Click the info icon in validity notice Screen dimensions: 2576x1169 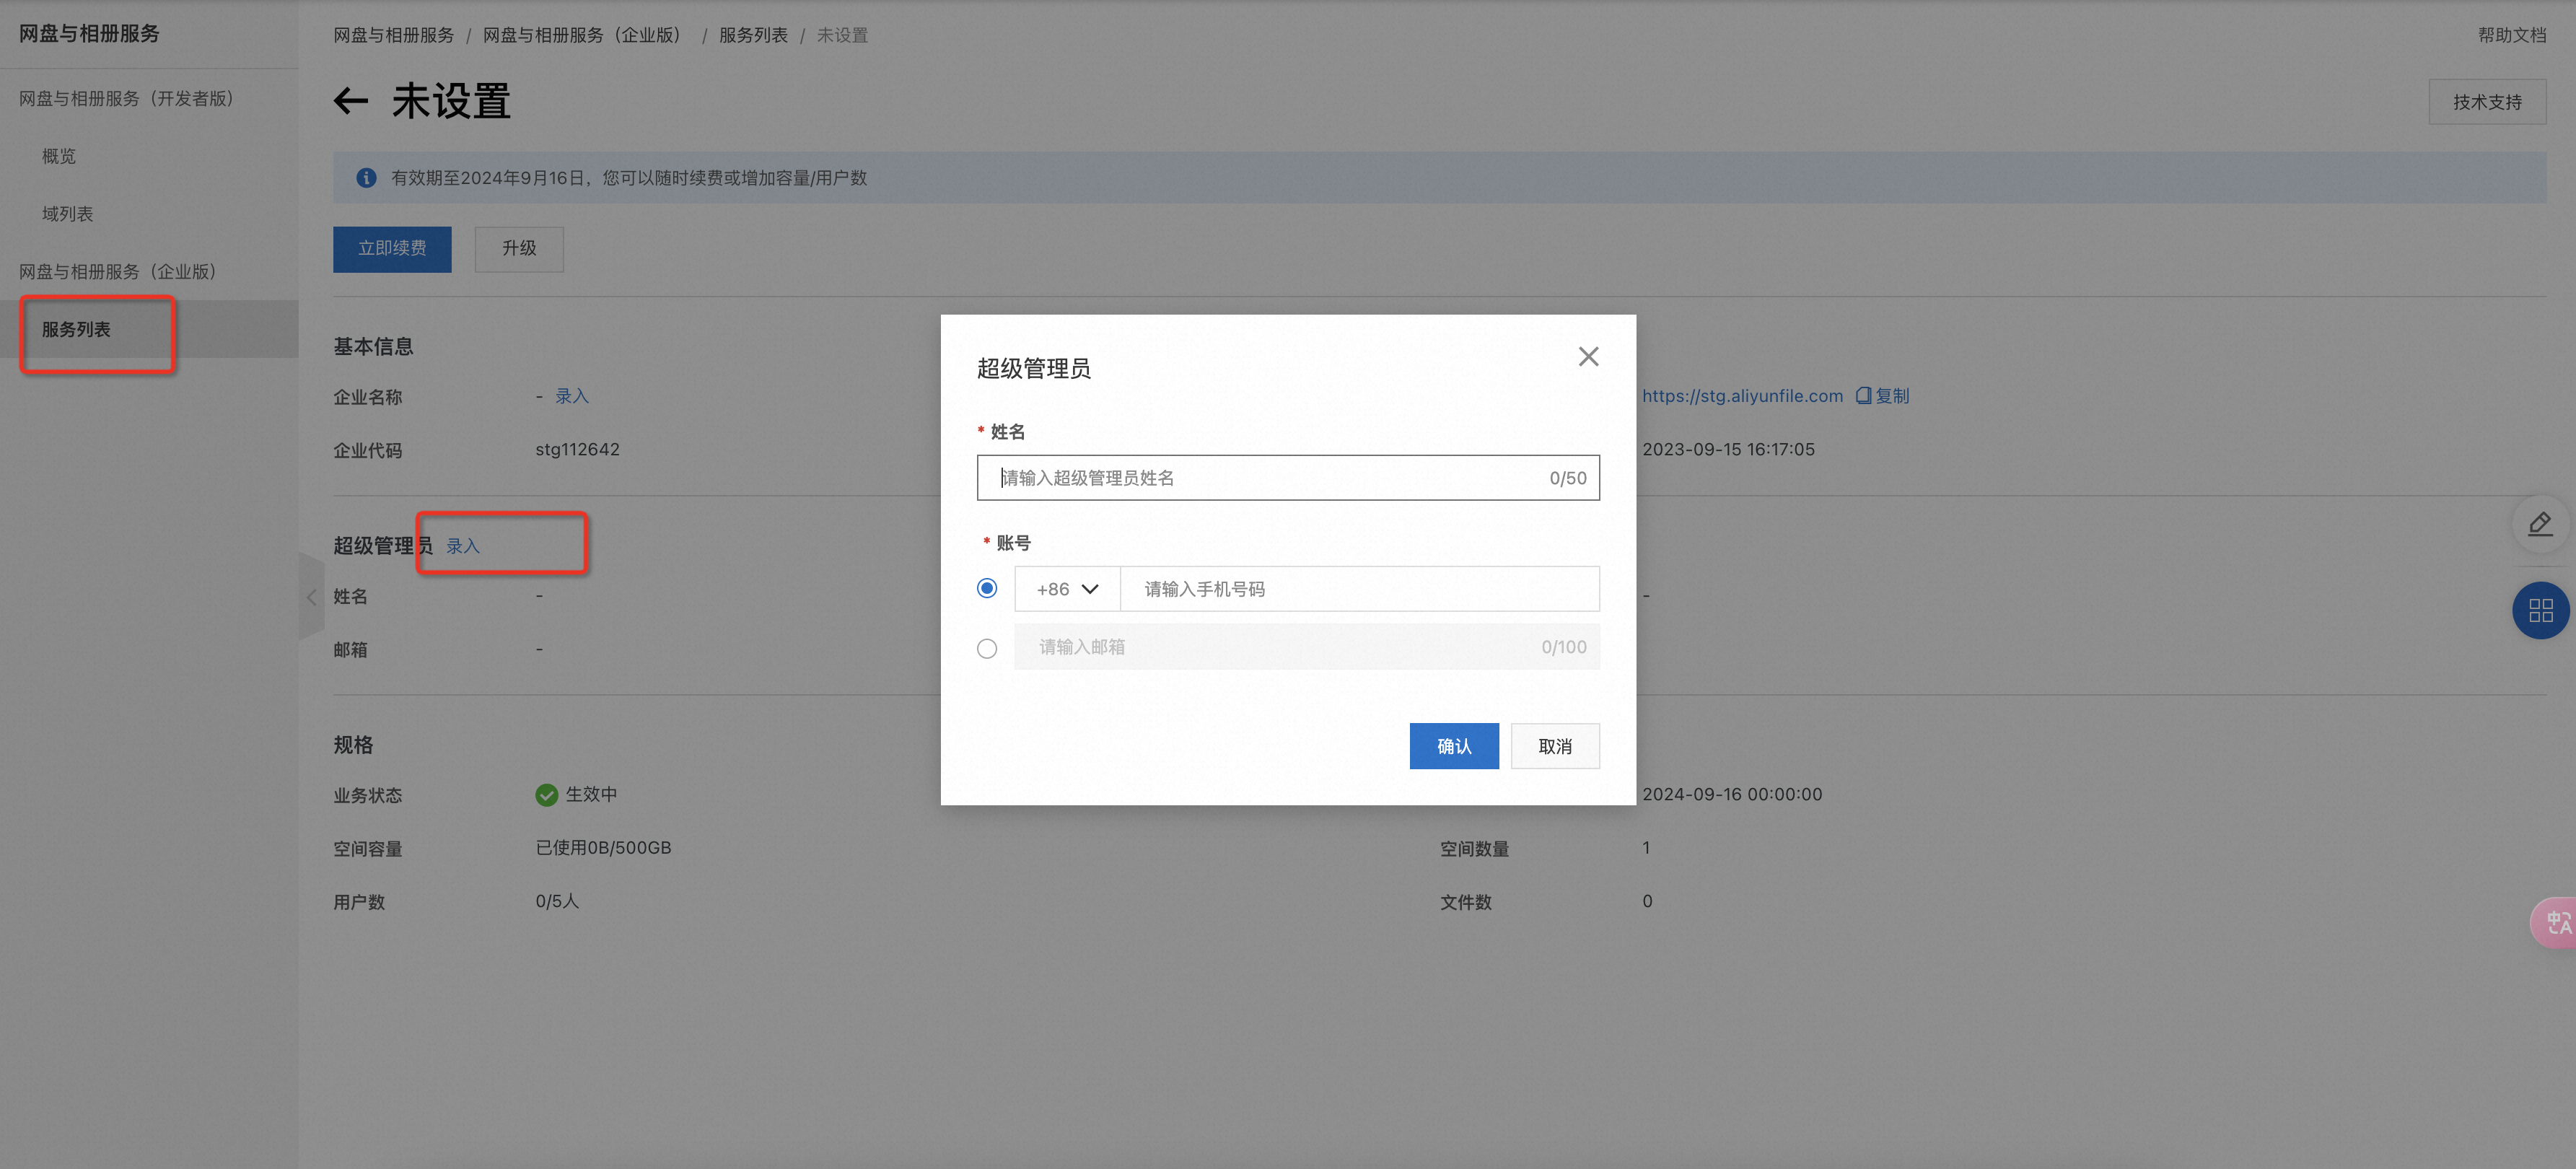click(366, 178)
